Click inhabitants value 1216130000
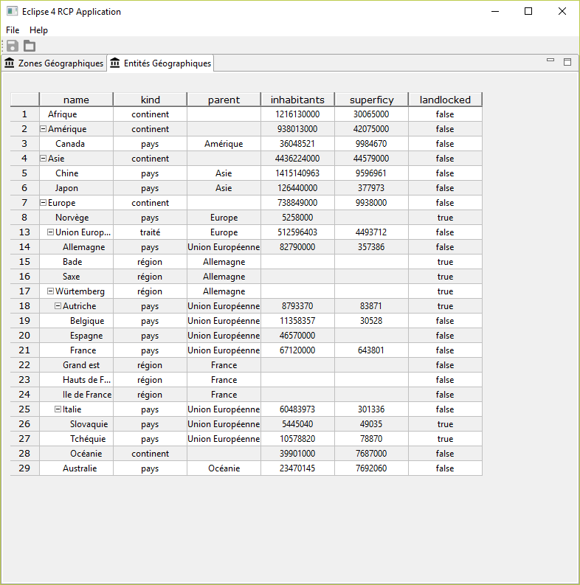580x585 pixels. click(297, 114)
